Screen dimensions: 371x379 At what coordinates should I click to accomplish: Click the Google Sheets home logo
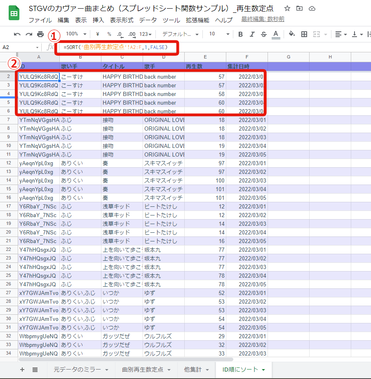(14, 14)
